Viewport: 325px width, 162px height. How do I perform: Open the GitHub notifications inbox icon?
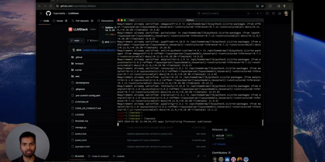pyautogui.click(x=280, y=13)
